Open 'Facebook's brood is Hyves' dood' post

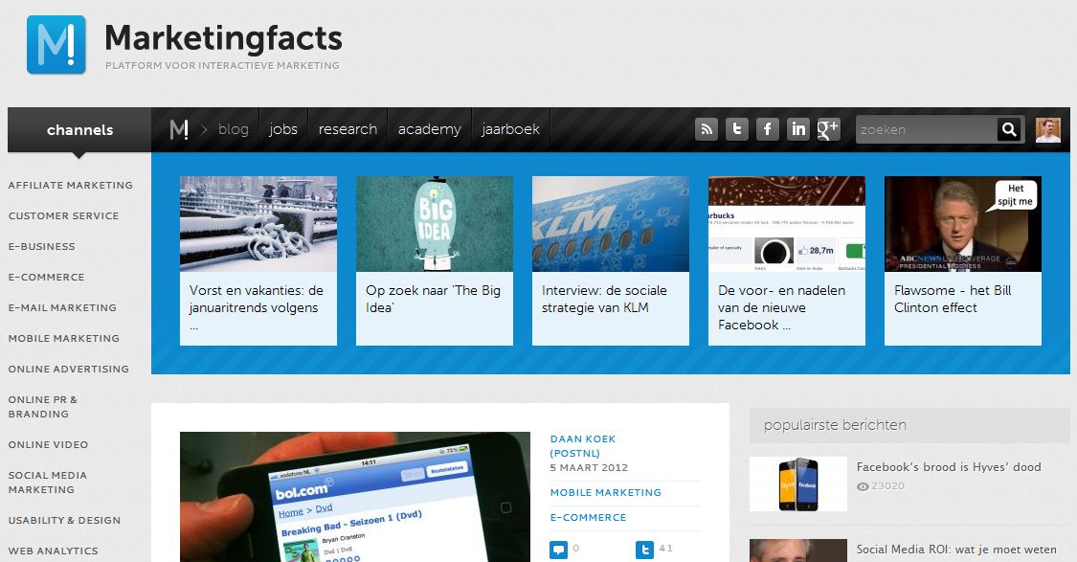948,467
